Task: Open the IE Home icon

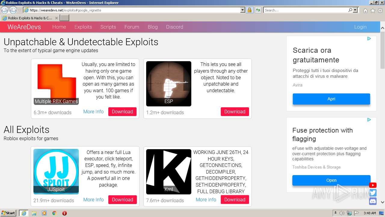Action: (365, 11)
